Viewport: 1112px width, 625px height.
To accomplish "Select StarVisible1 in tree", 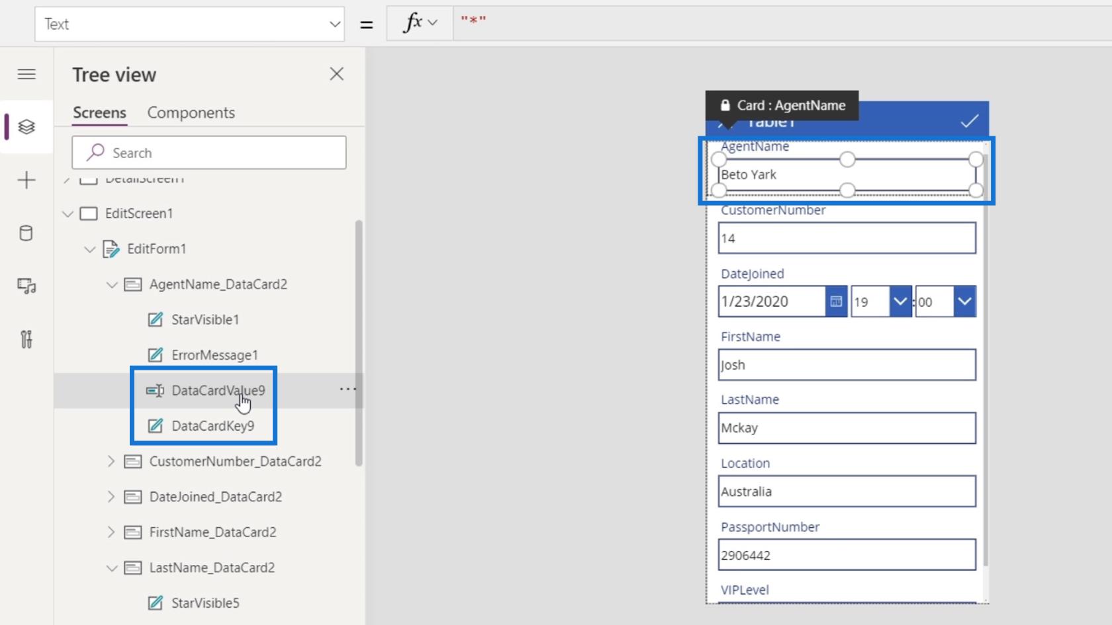I will point(205,320).
